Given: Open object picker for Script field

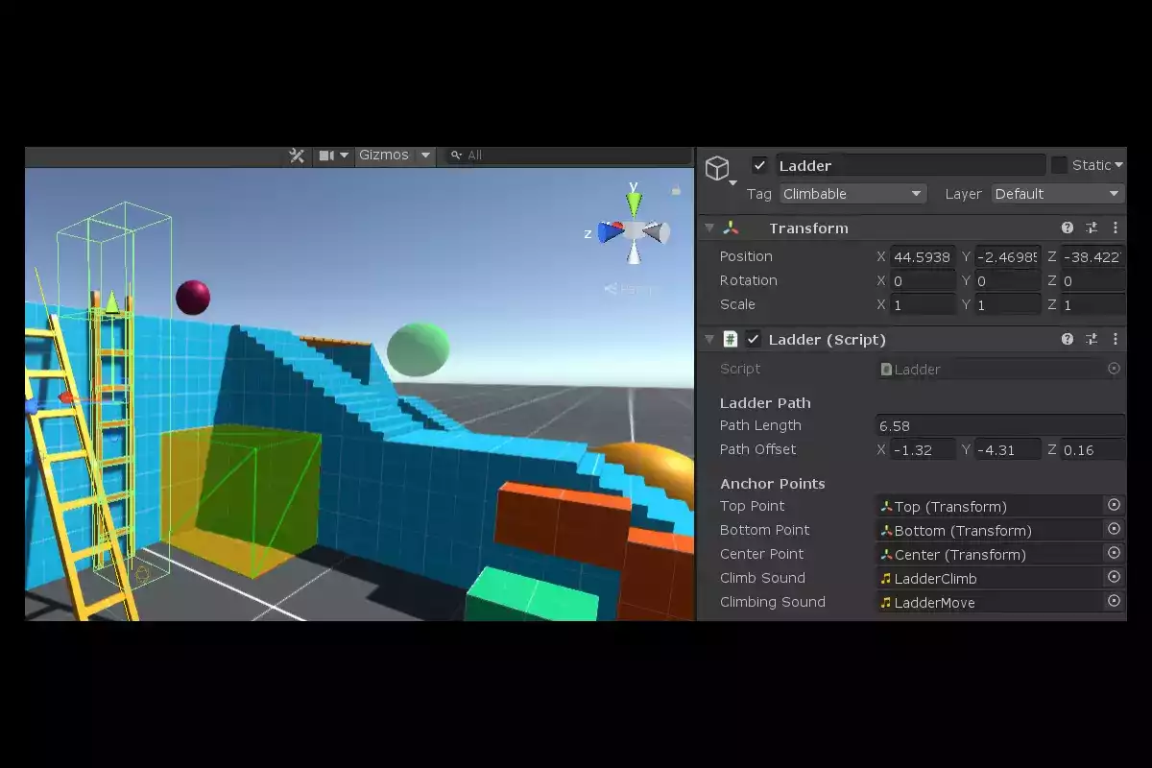Looking at the screenshot, I should 1114,369.
